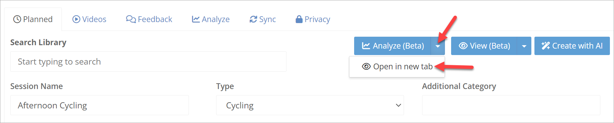Click the line chart icon beside Analyze tab
Viewport: 614px width, 123px height.
pyautogui.click(x=196, y=19)
